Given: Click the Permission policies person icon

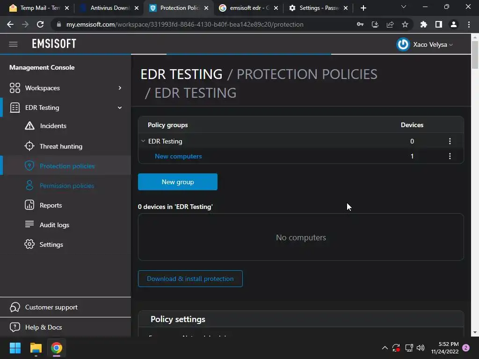Looking at the screenshot, I should click(x=29, y=185).
